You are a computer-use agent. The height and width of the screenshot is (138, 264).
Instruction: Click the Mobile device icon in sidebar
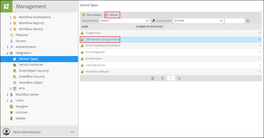11,118
